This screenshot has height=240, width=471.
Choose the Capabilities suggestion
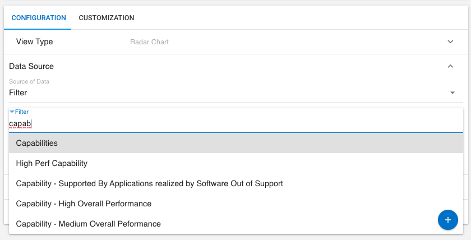coord(37,143)
